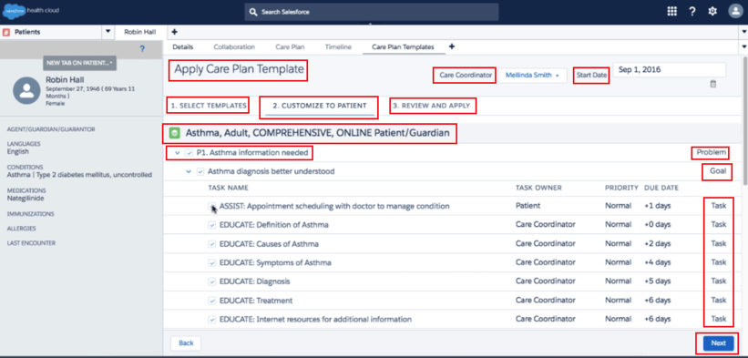748x358 pixels.
Task: Click the Robin Hall patient name
Action: pos(65,79)
